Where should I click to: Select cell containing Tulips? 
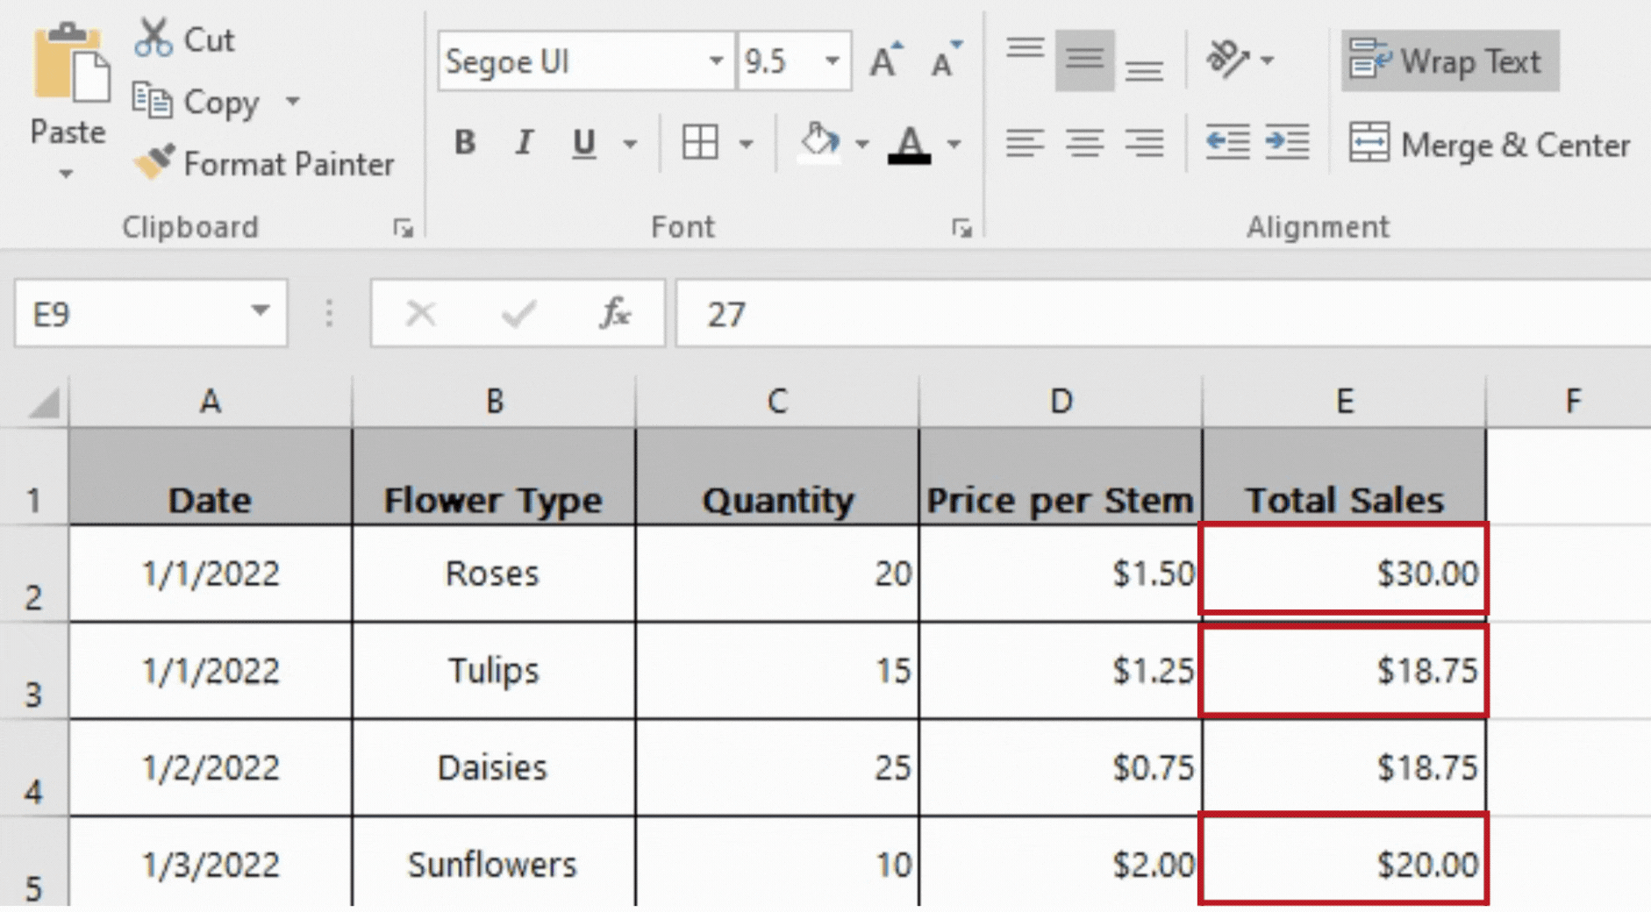pyautogui.click(x=494, y=671)
